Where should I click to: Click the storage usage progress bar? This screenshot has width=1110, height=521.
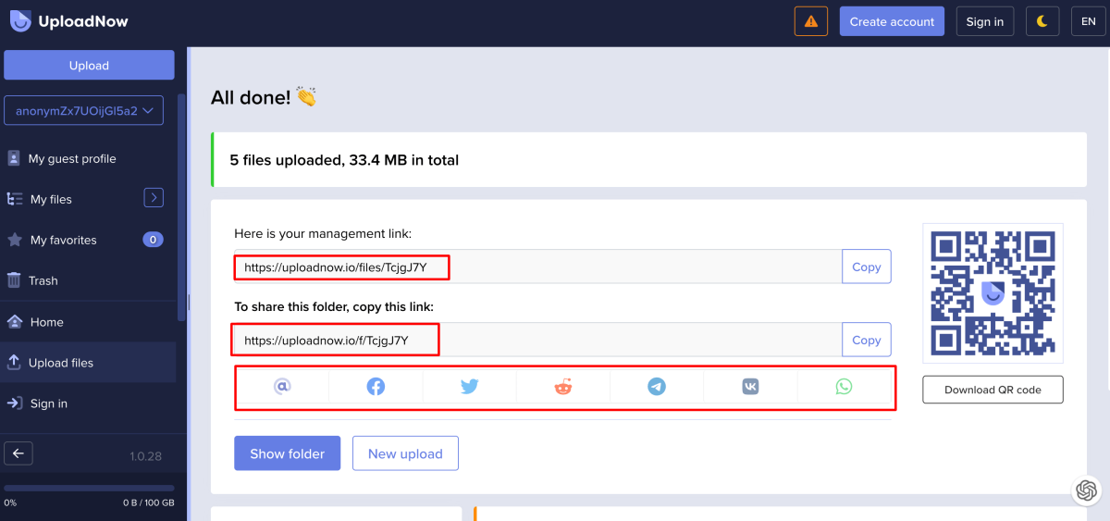tap(89, 488)
